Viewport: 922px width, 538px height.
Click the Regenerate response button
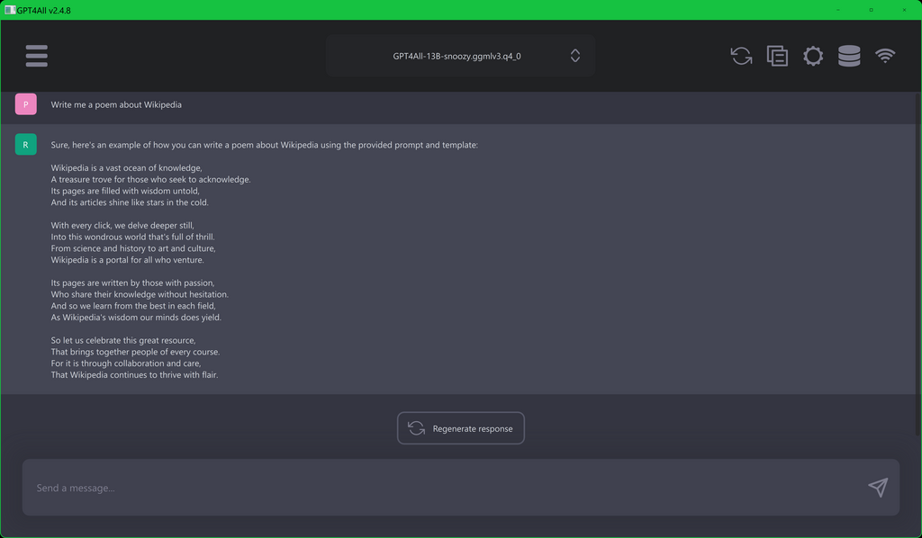[460, 427]
